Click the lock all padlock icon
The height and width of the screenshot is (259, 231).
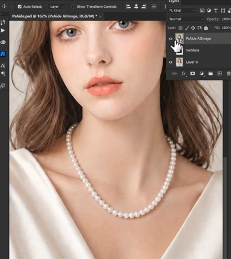[x=206, y=28]
